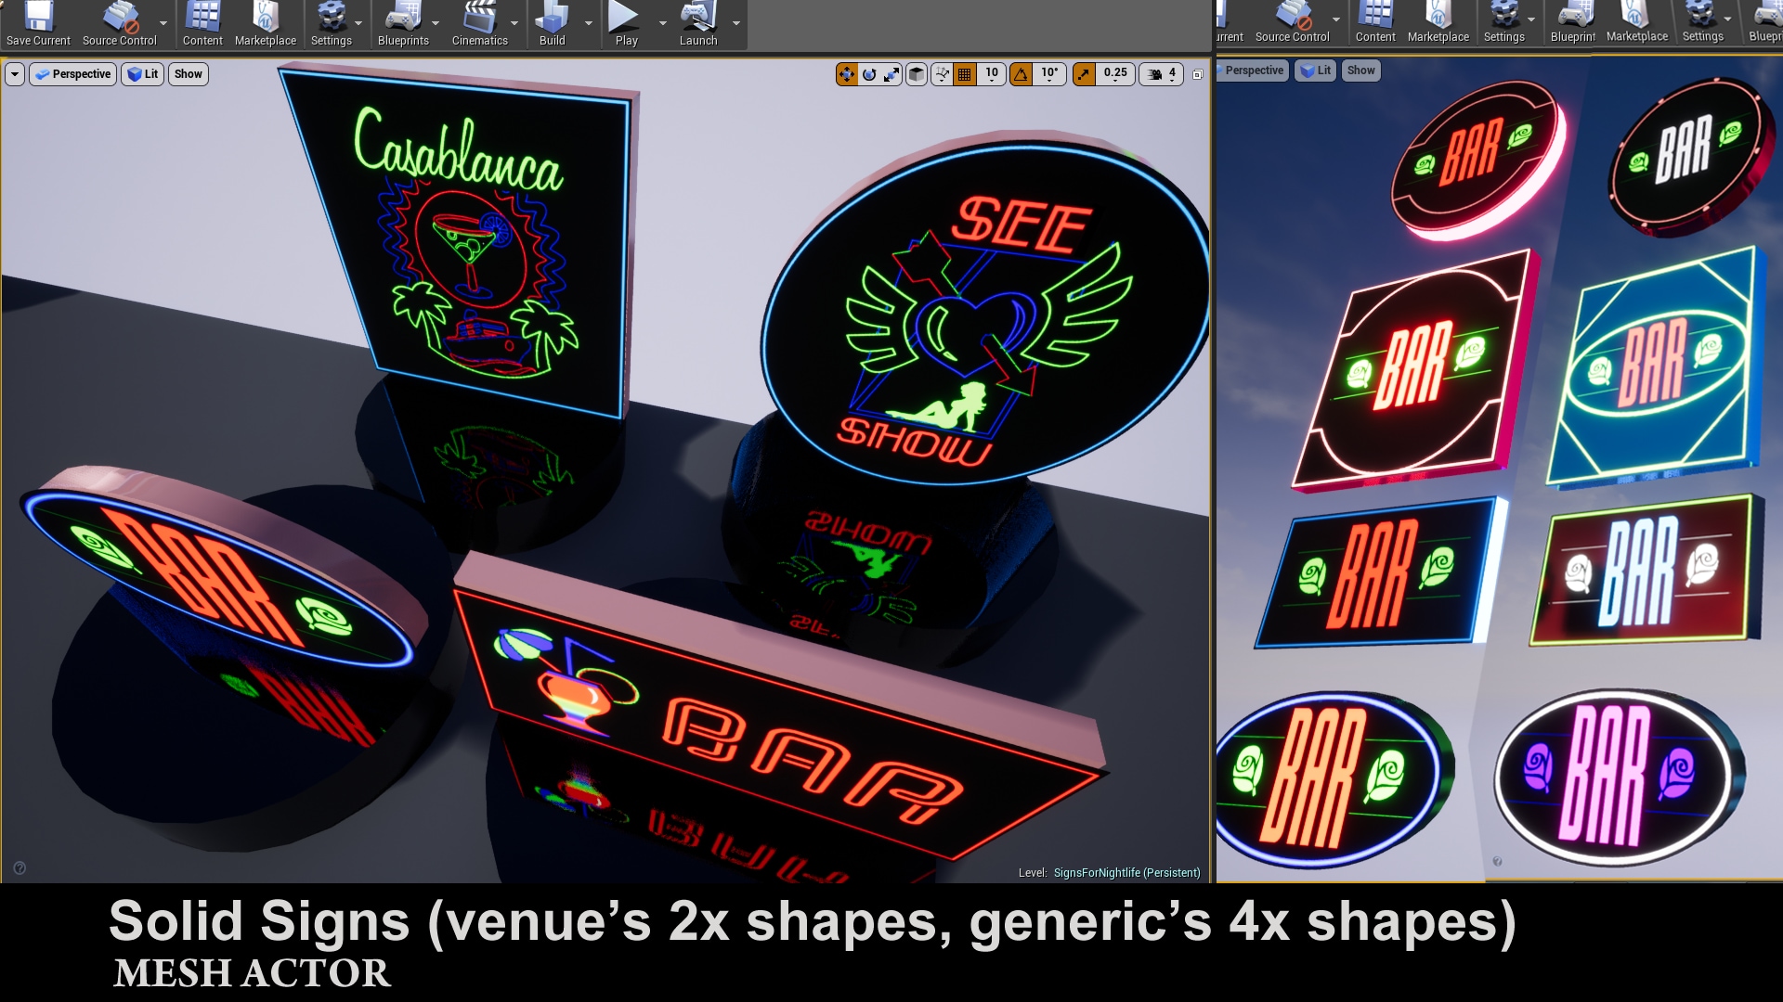Toggle surface snapping options
Image resolution: width=1783 pixels, height=1002 pixels.
943,74
